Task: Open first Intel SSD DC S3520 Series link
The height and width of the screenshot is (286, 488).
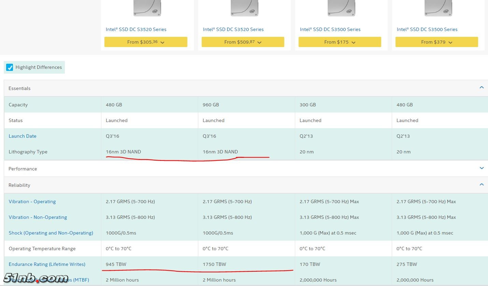Action: coord(136,29)
